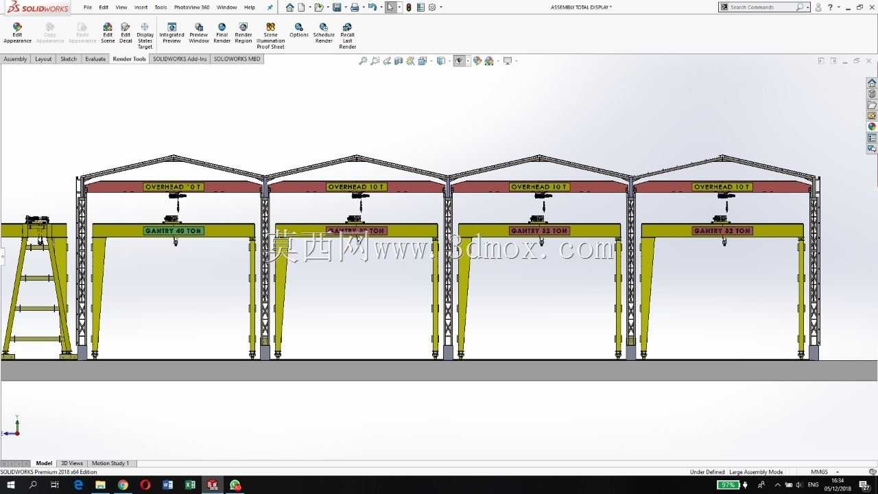The height and width of the screenshot is (494, 878).
Task: Launch the Final Render
Action: click(222, 33)
